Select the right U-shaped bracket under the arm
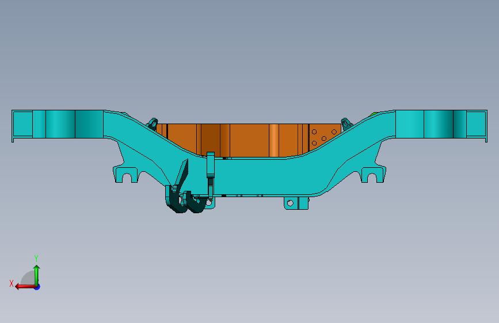This screenshot has width=499, height=323. pyautogui.click(x=373, y=175)
